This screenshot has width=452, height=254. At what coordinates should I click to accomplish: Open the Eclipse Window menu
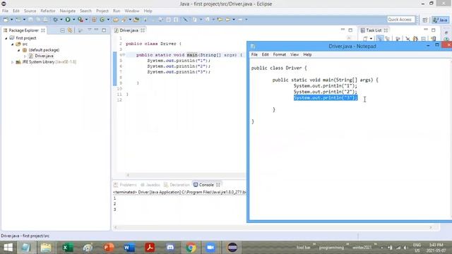click(132, 11)
